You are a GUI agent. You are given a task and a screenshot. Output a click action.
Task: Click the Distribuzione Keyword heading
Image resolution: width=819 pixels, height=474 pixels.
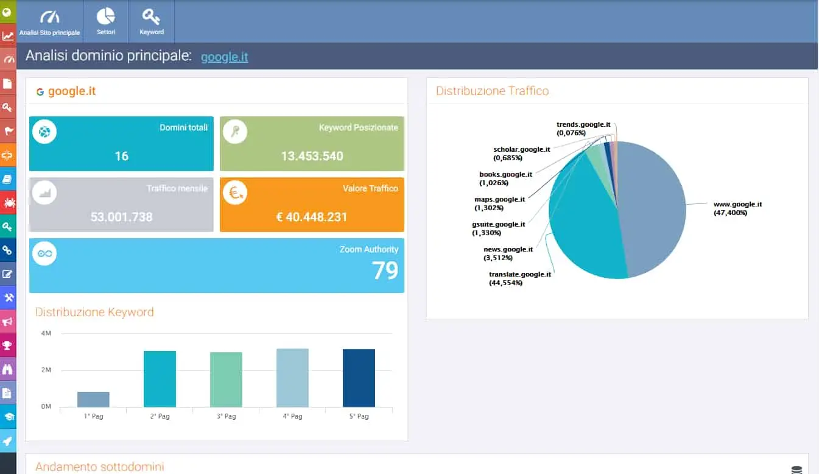[x=94, y=313]
